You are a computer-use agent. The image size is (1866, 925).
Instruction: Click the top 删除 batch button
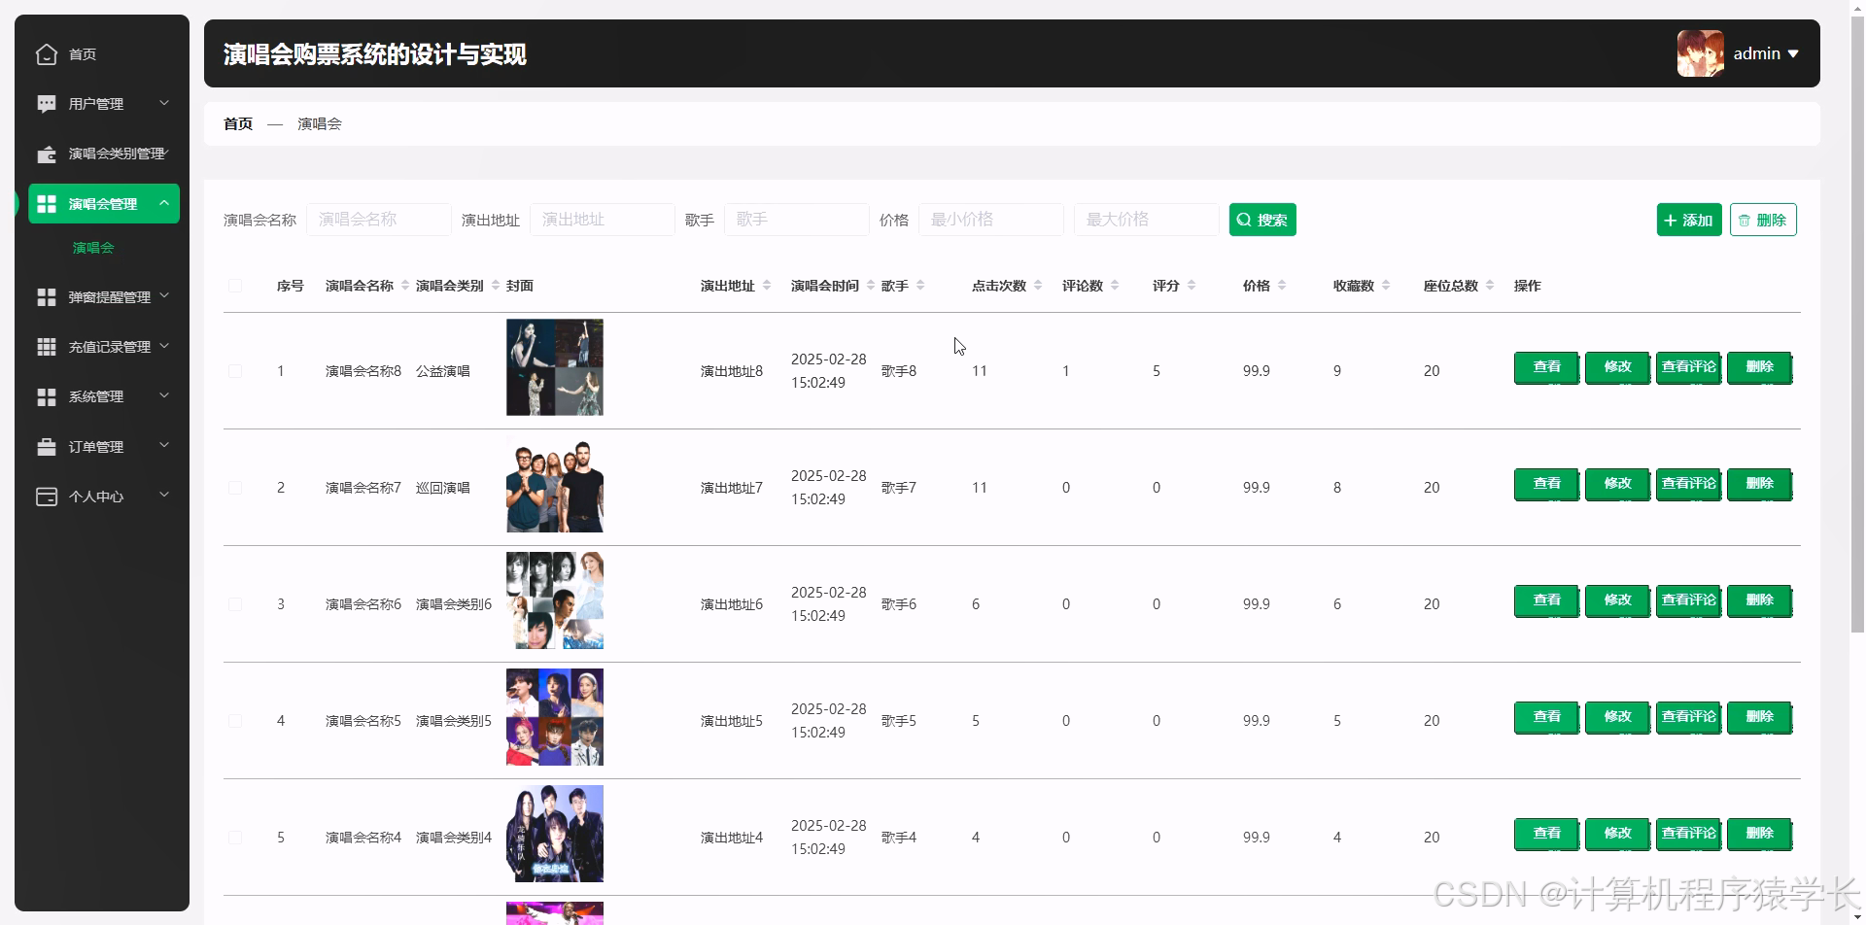point(1763,220)
